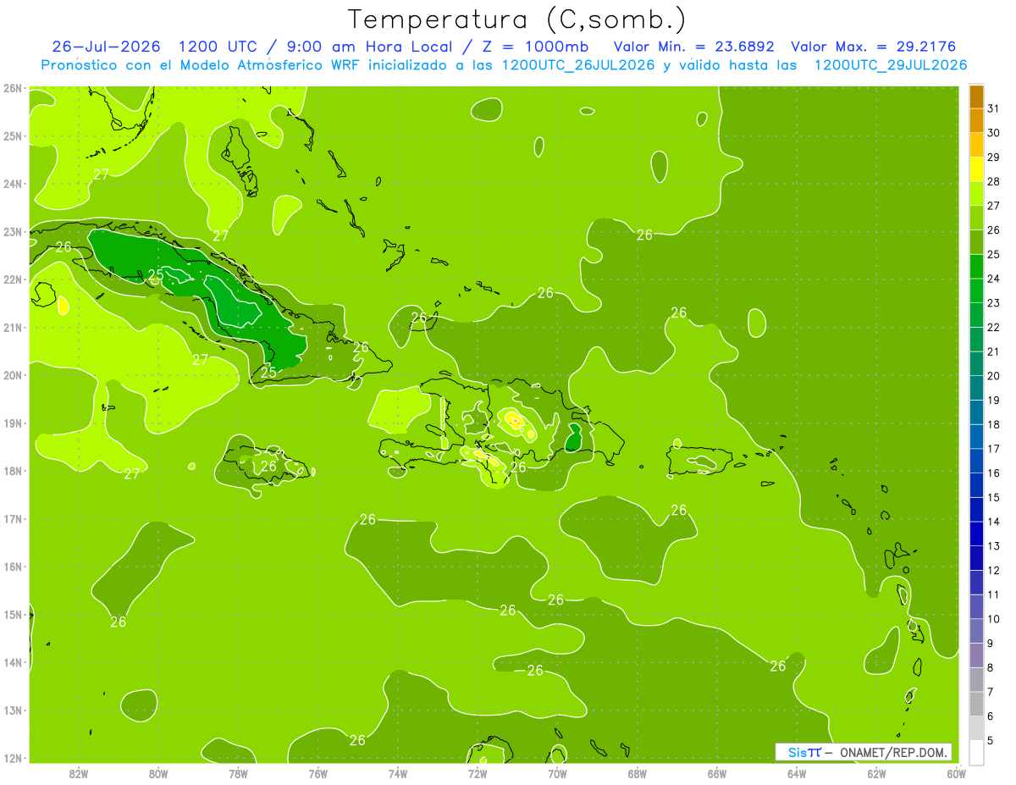Select the 78W longitude axis label

(238, 773)
